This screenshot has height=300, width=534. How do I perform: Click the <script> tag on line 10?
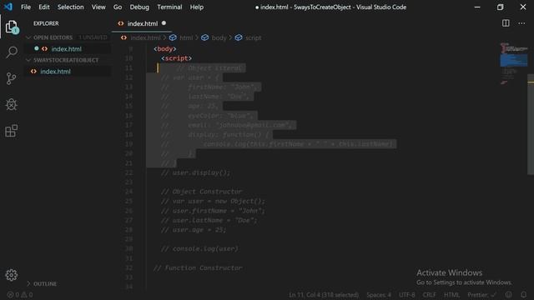coord(176,58)
